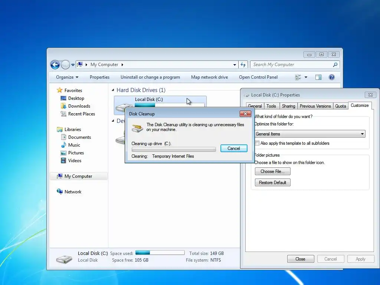
Task: Open Downloads in Favorites
Action: (x=79, y=106)
